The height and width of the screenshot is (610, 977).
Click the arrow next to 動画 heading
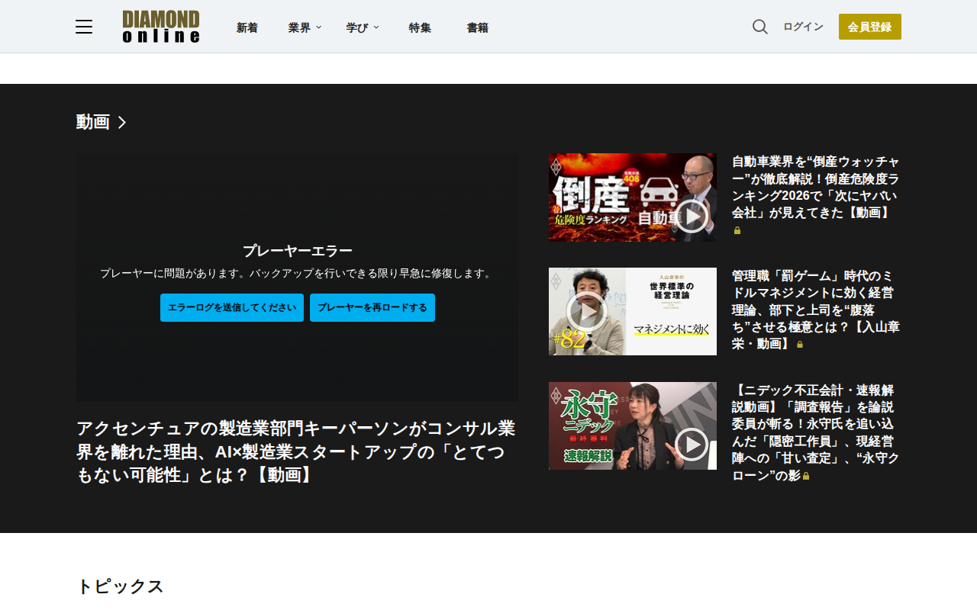click(122, 122)
